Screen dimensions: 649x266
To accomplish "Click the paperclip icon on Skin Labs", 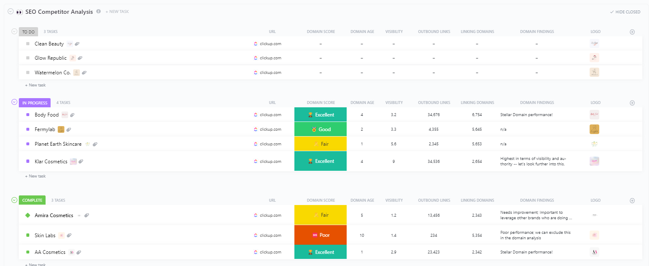I will (69, 236).
